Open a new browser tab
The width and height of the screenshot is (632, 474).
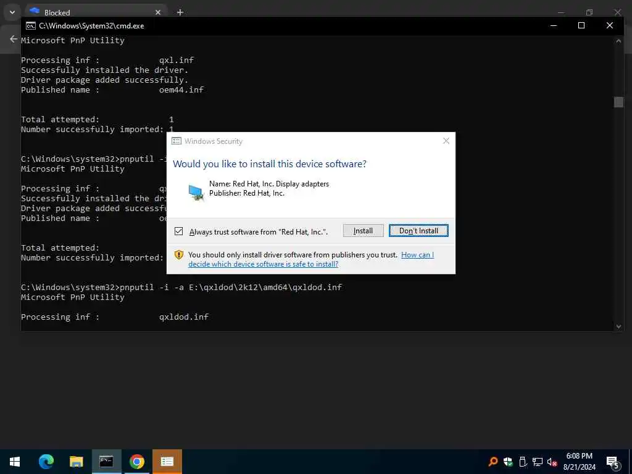[x=180, y=12]
